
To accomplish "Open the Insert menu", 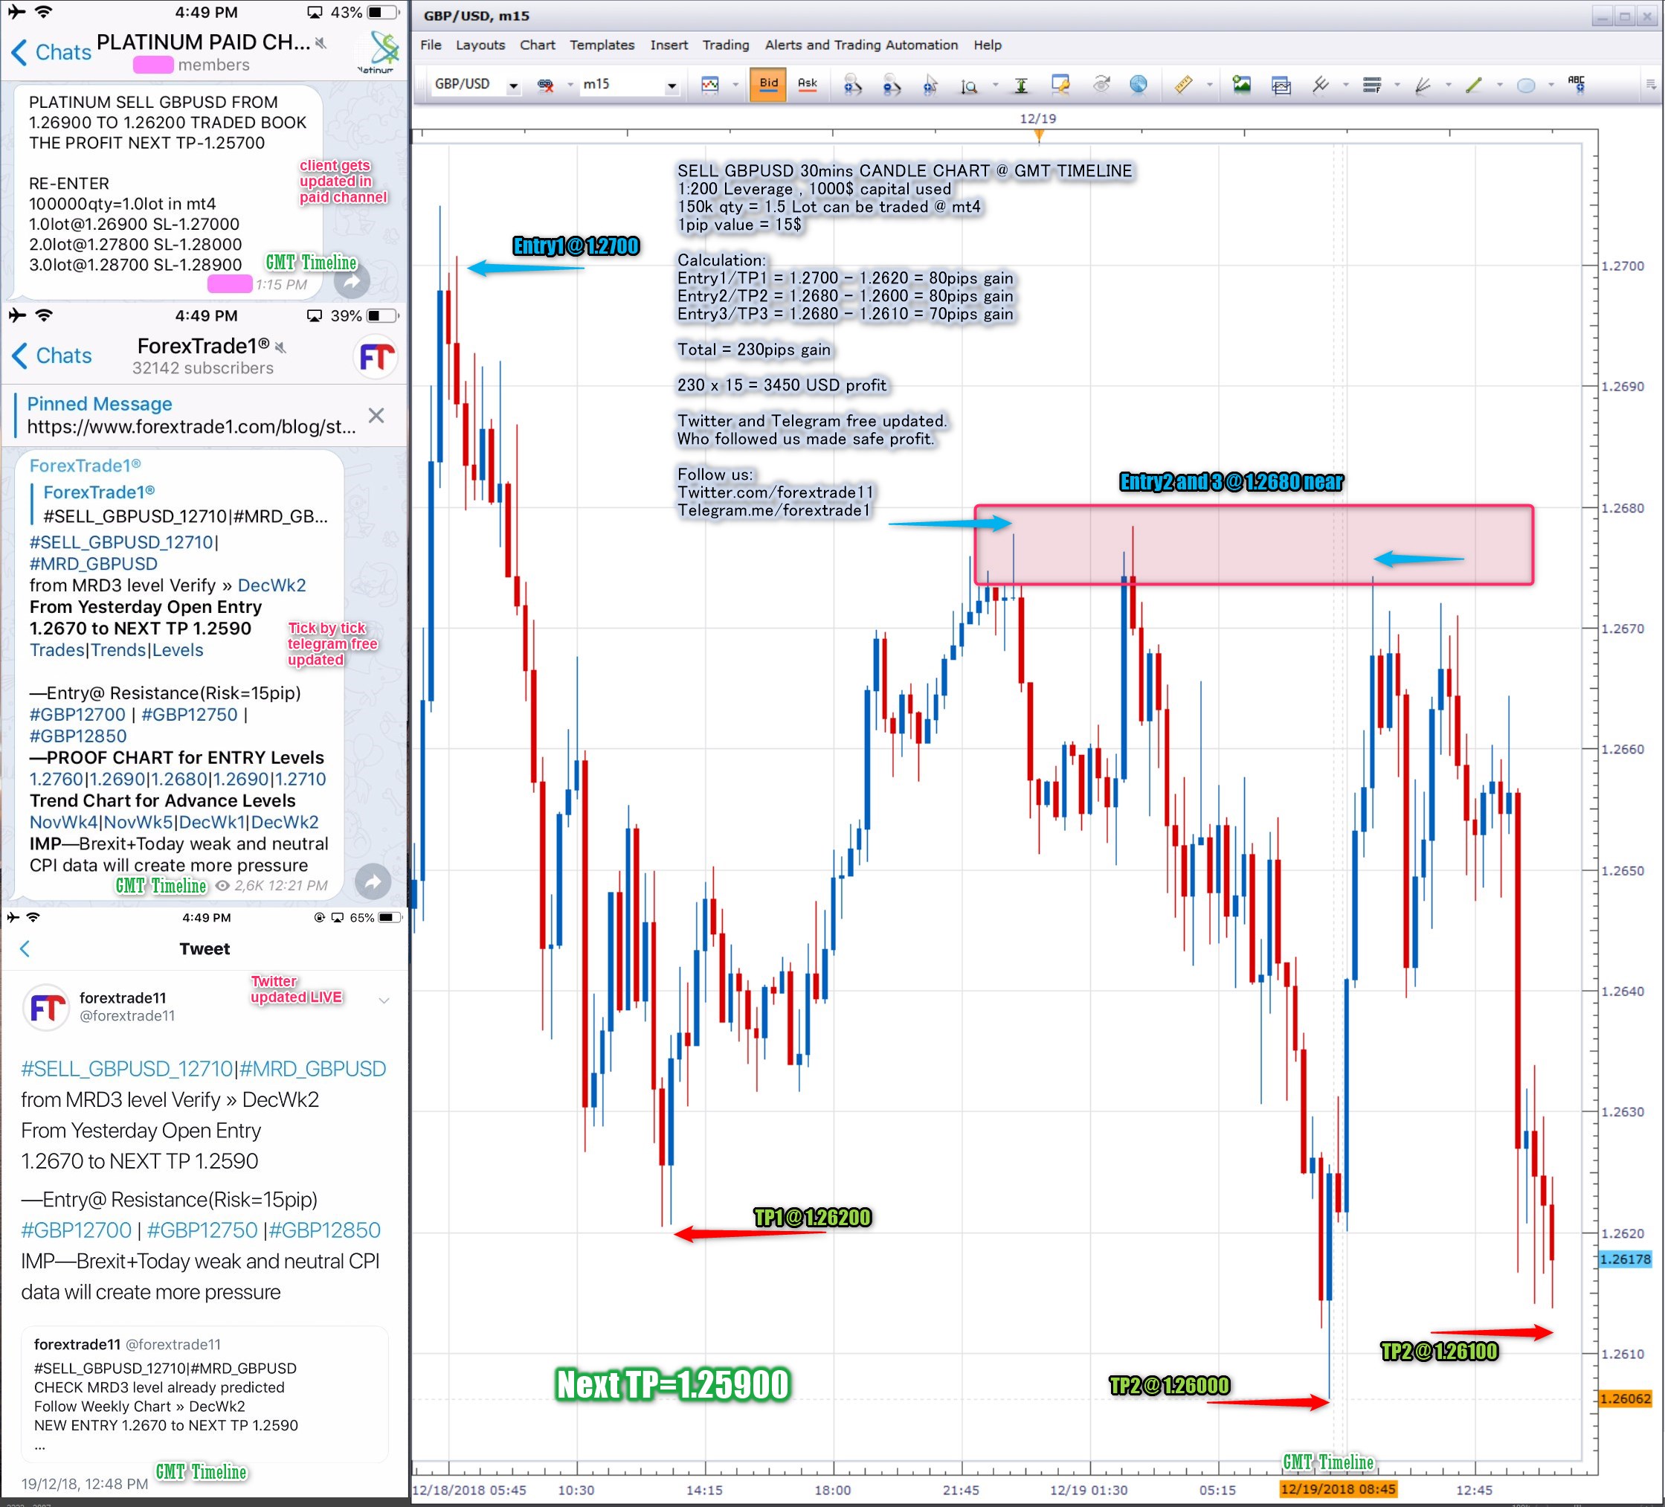I will click(x=668, y=45).
